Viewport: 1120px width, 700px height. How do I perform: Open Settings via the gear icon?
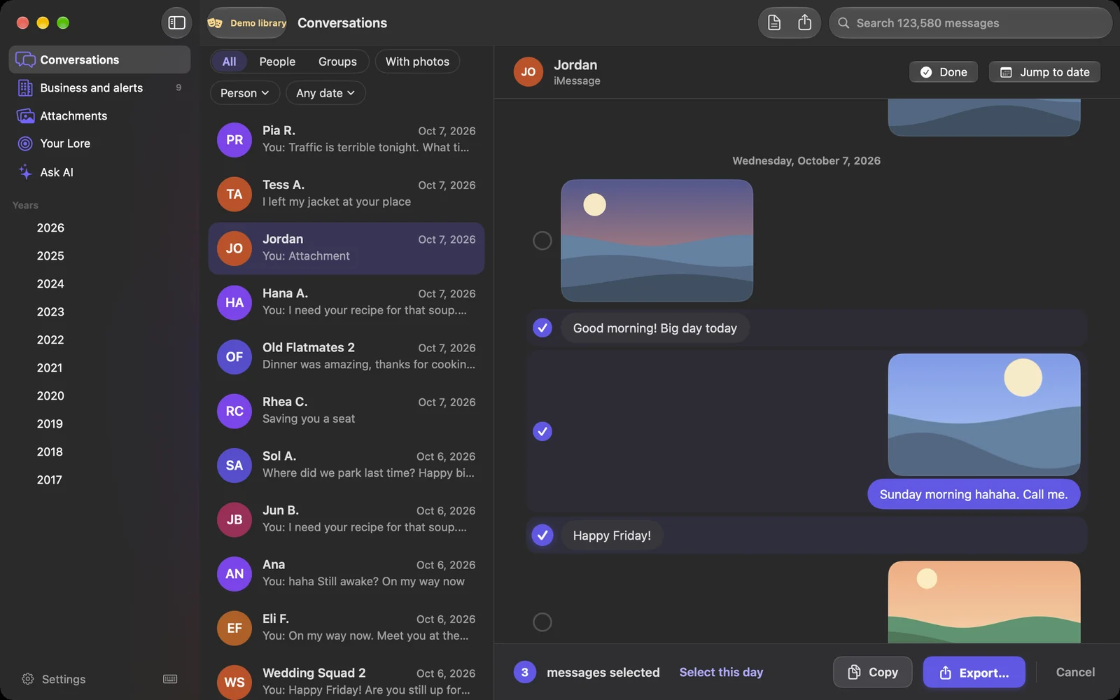click(x=28, y=679)
